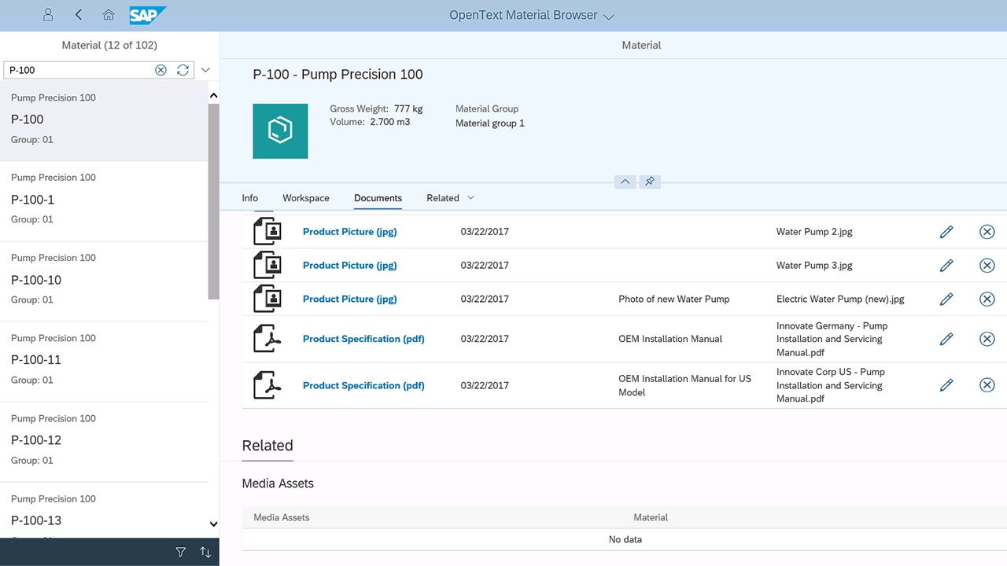Expand the search options chevron
Screen dimensions: 1007x566
pos(205,70)
